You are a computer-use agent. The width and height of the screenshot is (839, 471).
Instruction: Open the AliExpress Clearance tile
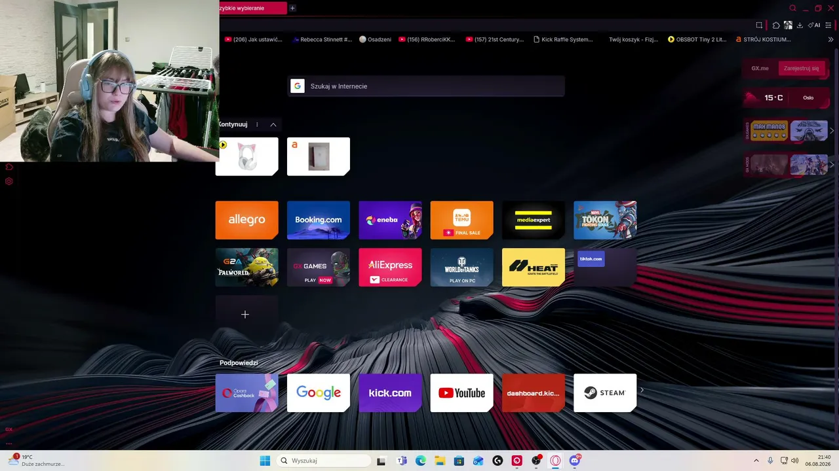click(390, 267)
